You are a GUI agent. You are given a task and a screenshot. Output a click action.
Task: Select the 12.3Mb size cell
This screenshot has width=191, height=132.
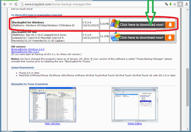[105, 36]
